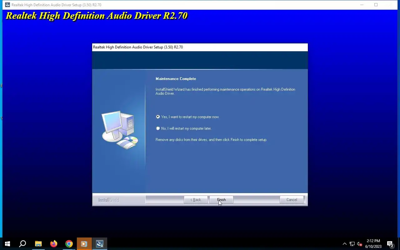Maximize the Realtek setup window
This screenshot has height=250, width=400.
[x=376, y=5]
